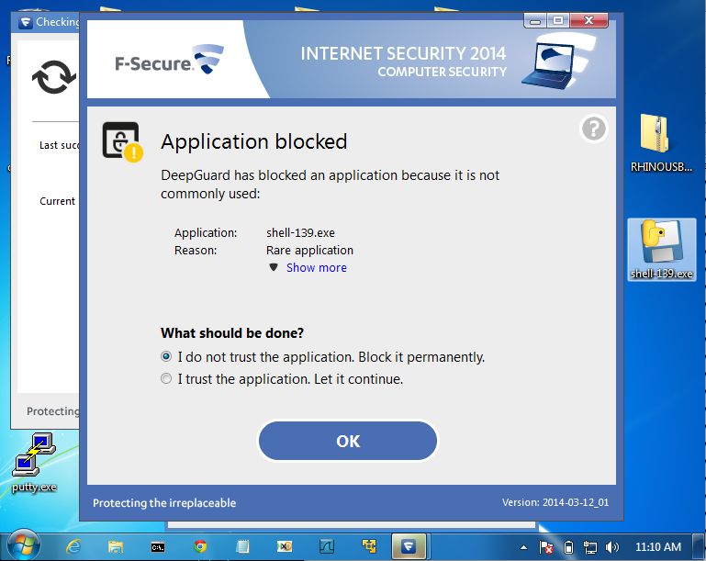The width and height of the screenshot is (706, 561).
Task: Select 'I do not trust the application' option
Action: click(166, 357)
